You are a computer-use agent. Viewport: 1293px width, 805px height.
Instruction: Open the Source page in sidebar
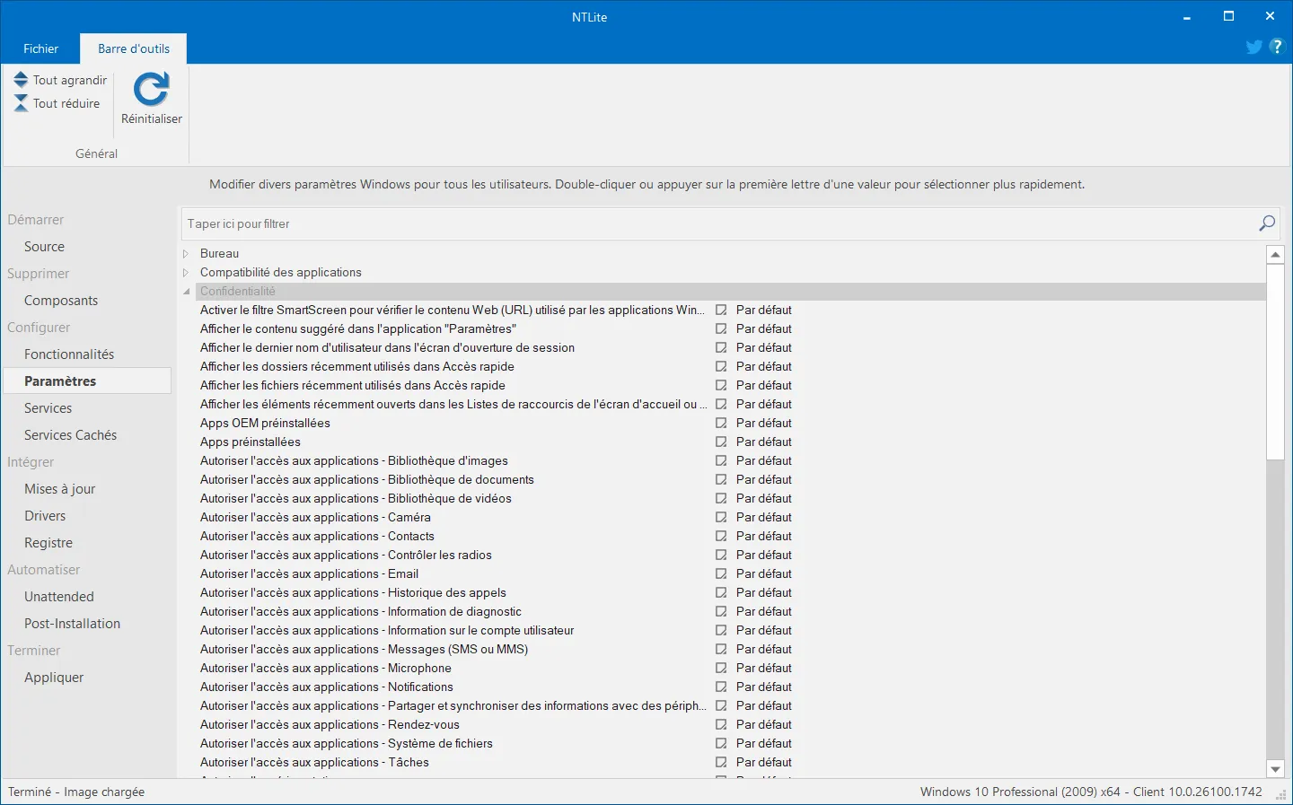click(x=44, y=247)
